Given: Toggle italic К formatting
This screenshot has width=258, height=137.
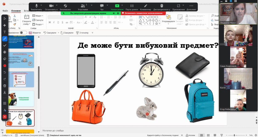Looking at the screenshot, I should coord(54,23).
